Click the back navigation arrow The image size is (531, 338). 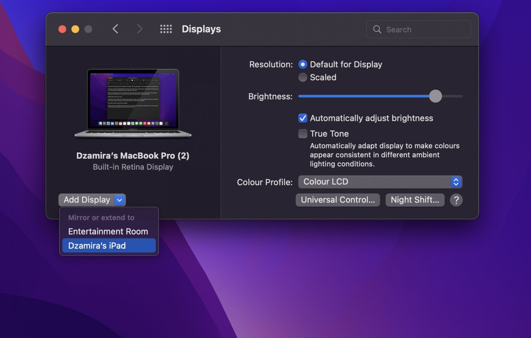click(x=115, y=29)
